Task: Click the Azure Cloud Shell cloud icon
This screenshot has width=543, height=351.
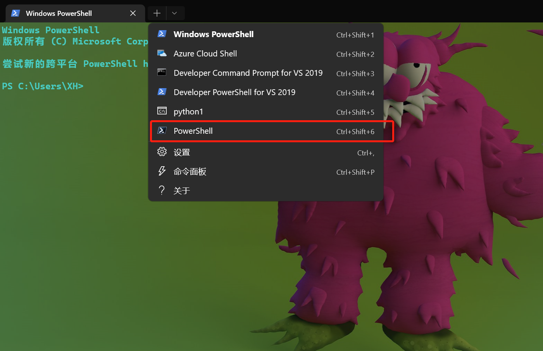Action: (x=162, y=53)
